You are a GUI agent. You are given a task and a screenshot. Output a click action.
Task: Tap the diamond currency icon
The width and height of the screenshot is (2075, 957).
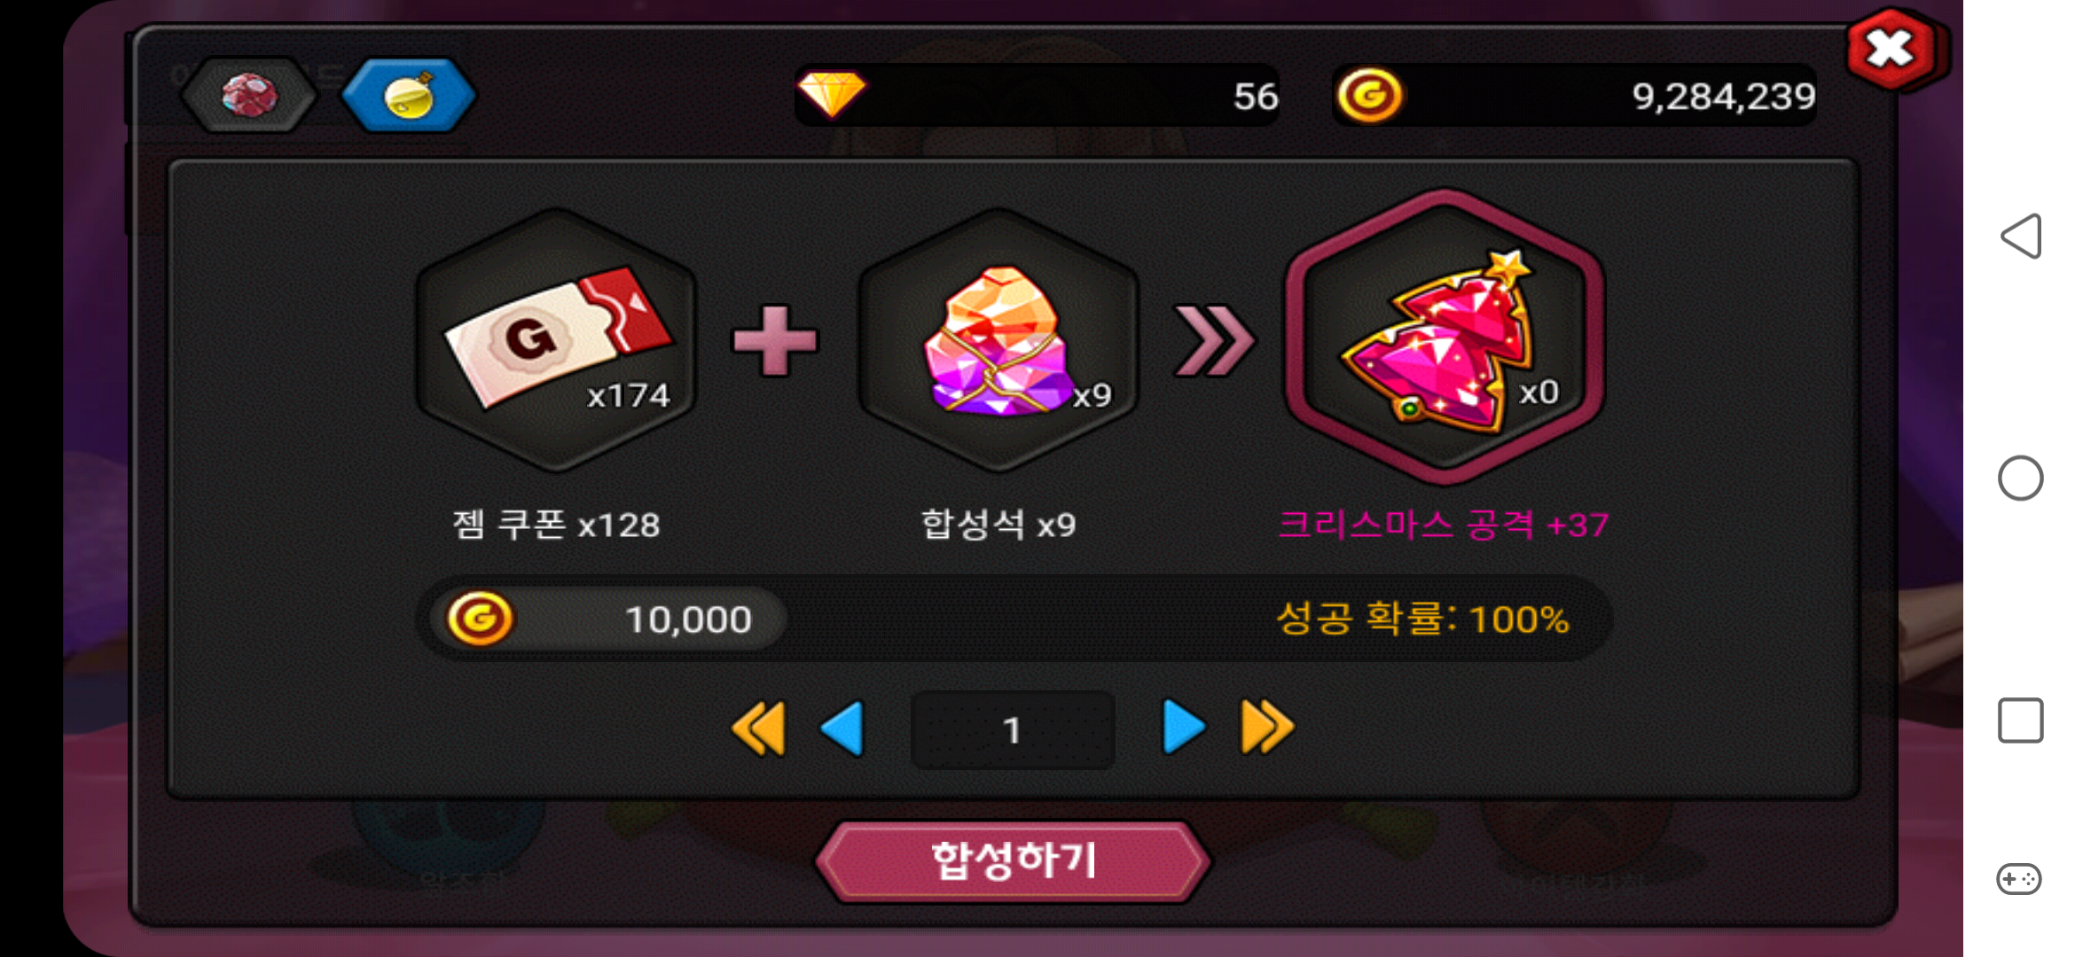831,94
